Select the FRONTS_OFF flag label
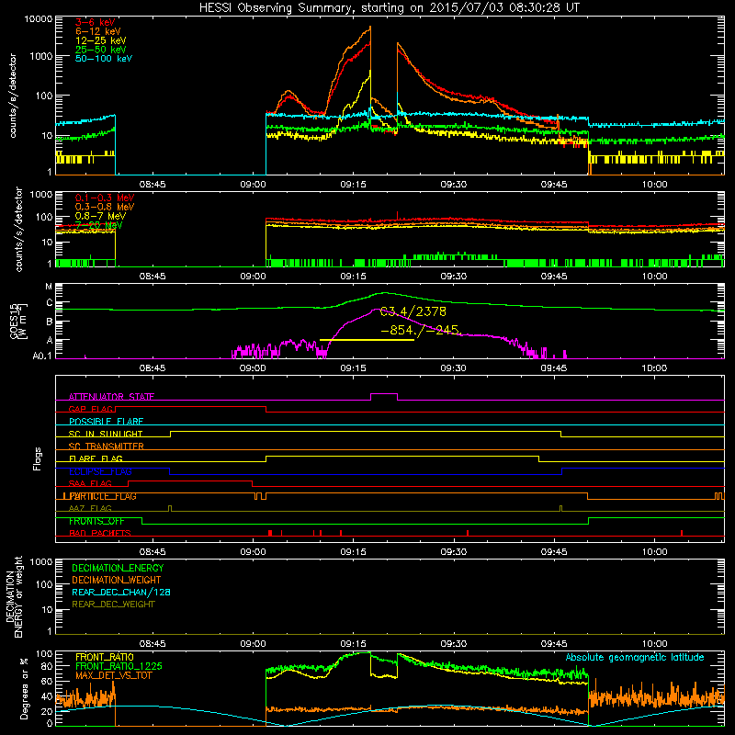 click(x=96, y=521)
